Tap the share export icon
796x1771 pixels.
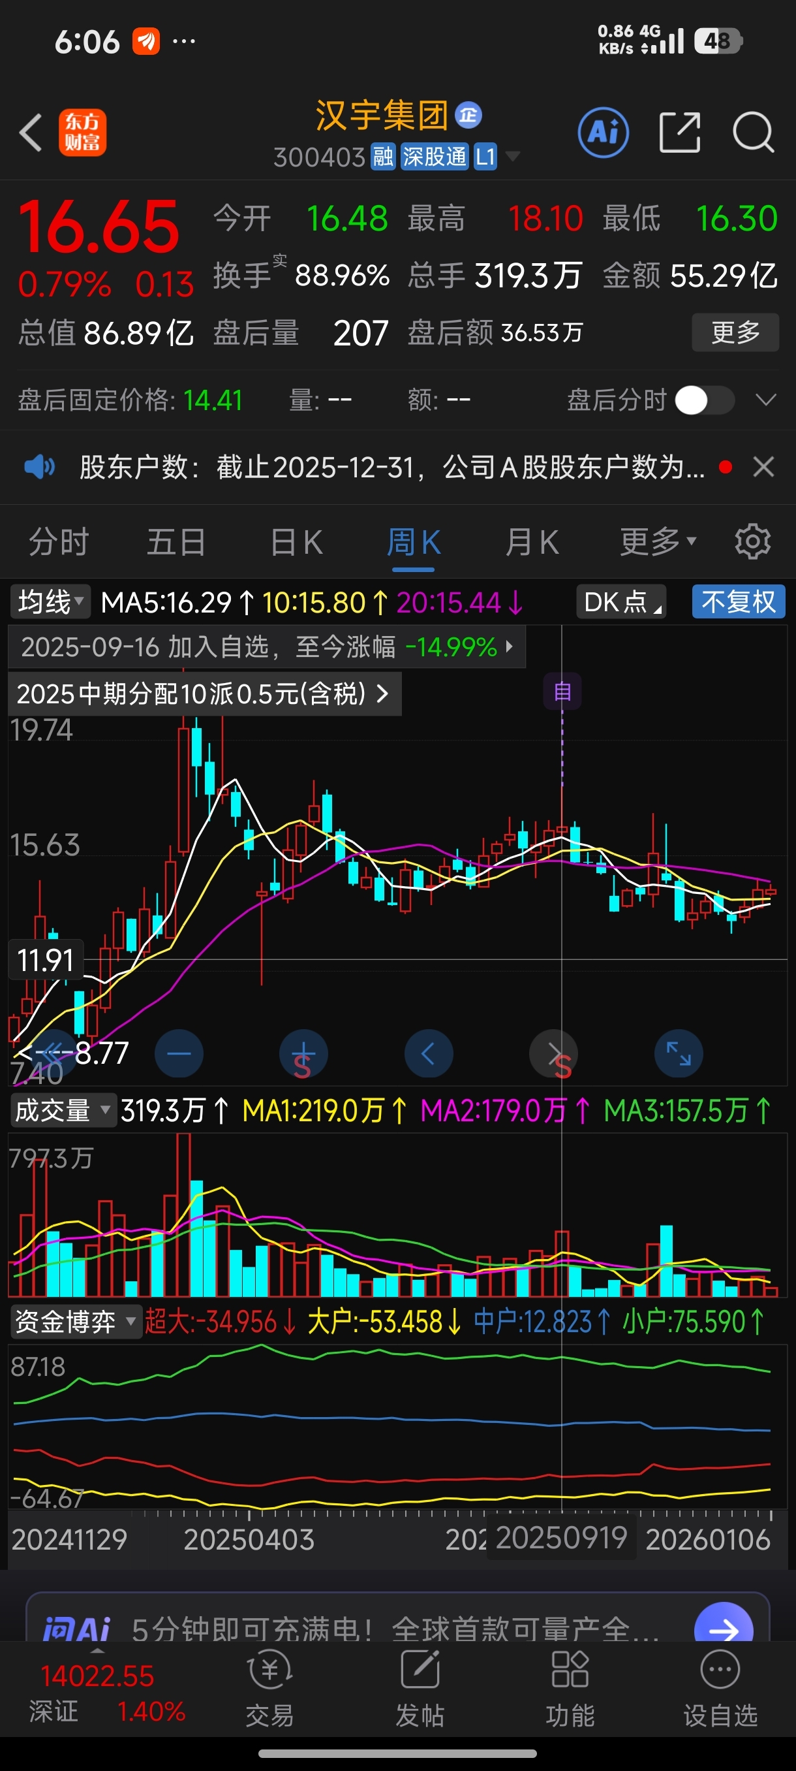tap(679, 132)
